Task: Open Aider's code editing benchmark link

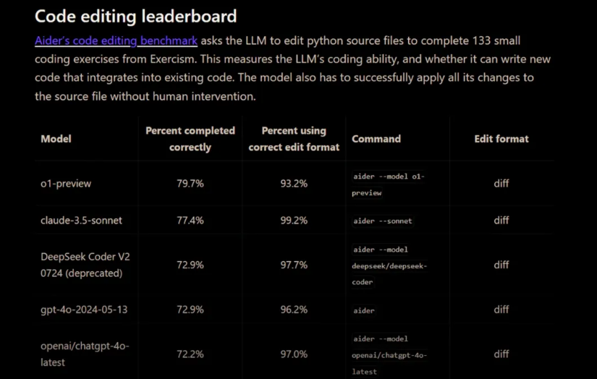Action: point(116,41)
